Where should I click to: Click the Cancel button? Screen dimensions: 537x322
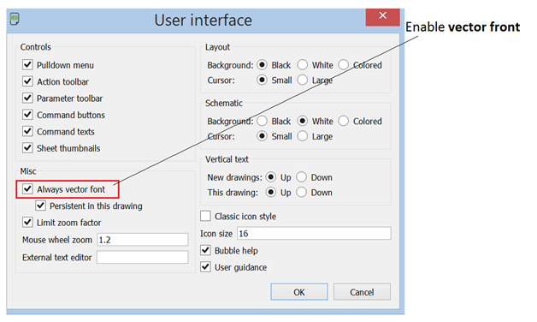(x=362, y=292)
